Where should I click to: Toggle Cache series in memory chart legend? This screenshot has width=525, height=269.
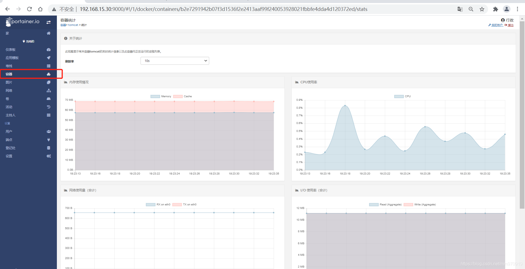183,96
